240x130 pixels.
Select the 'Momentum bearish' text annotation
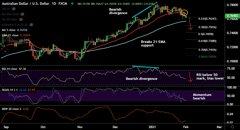pyautogui.click(x=202, y=96)
